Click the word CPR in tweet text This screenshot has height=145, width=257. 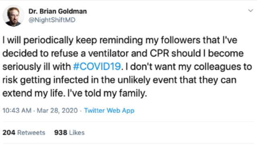[159, 53]
